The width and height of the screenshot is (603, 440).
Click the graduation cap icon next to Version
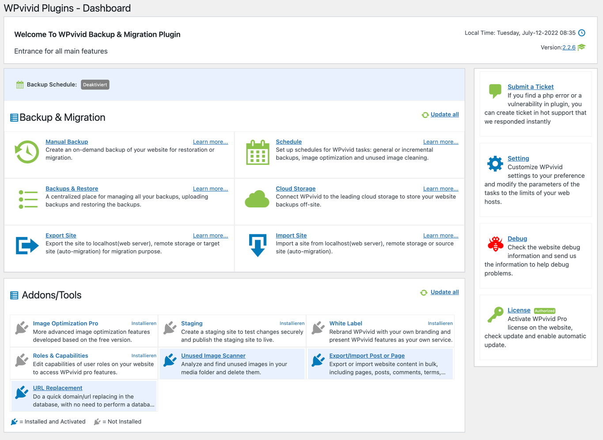coord(582,47)
